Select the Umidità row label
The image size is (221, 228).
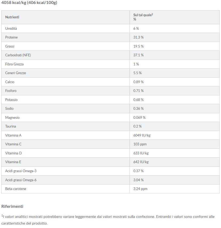tap(11, 28)
